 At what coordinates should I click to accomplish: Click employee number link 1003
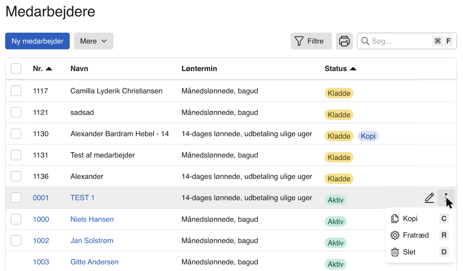coord(41,262)
